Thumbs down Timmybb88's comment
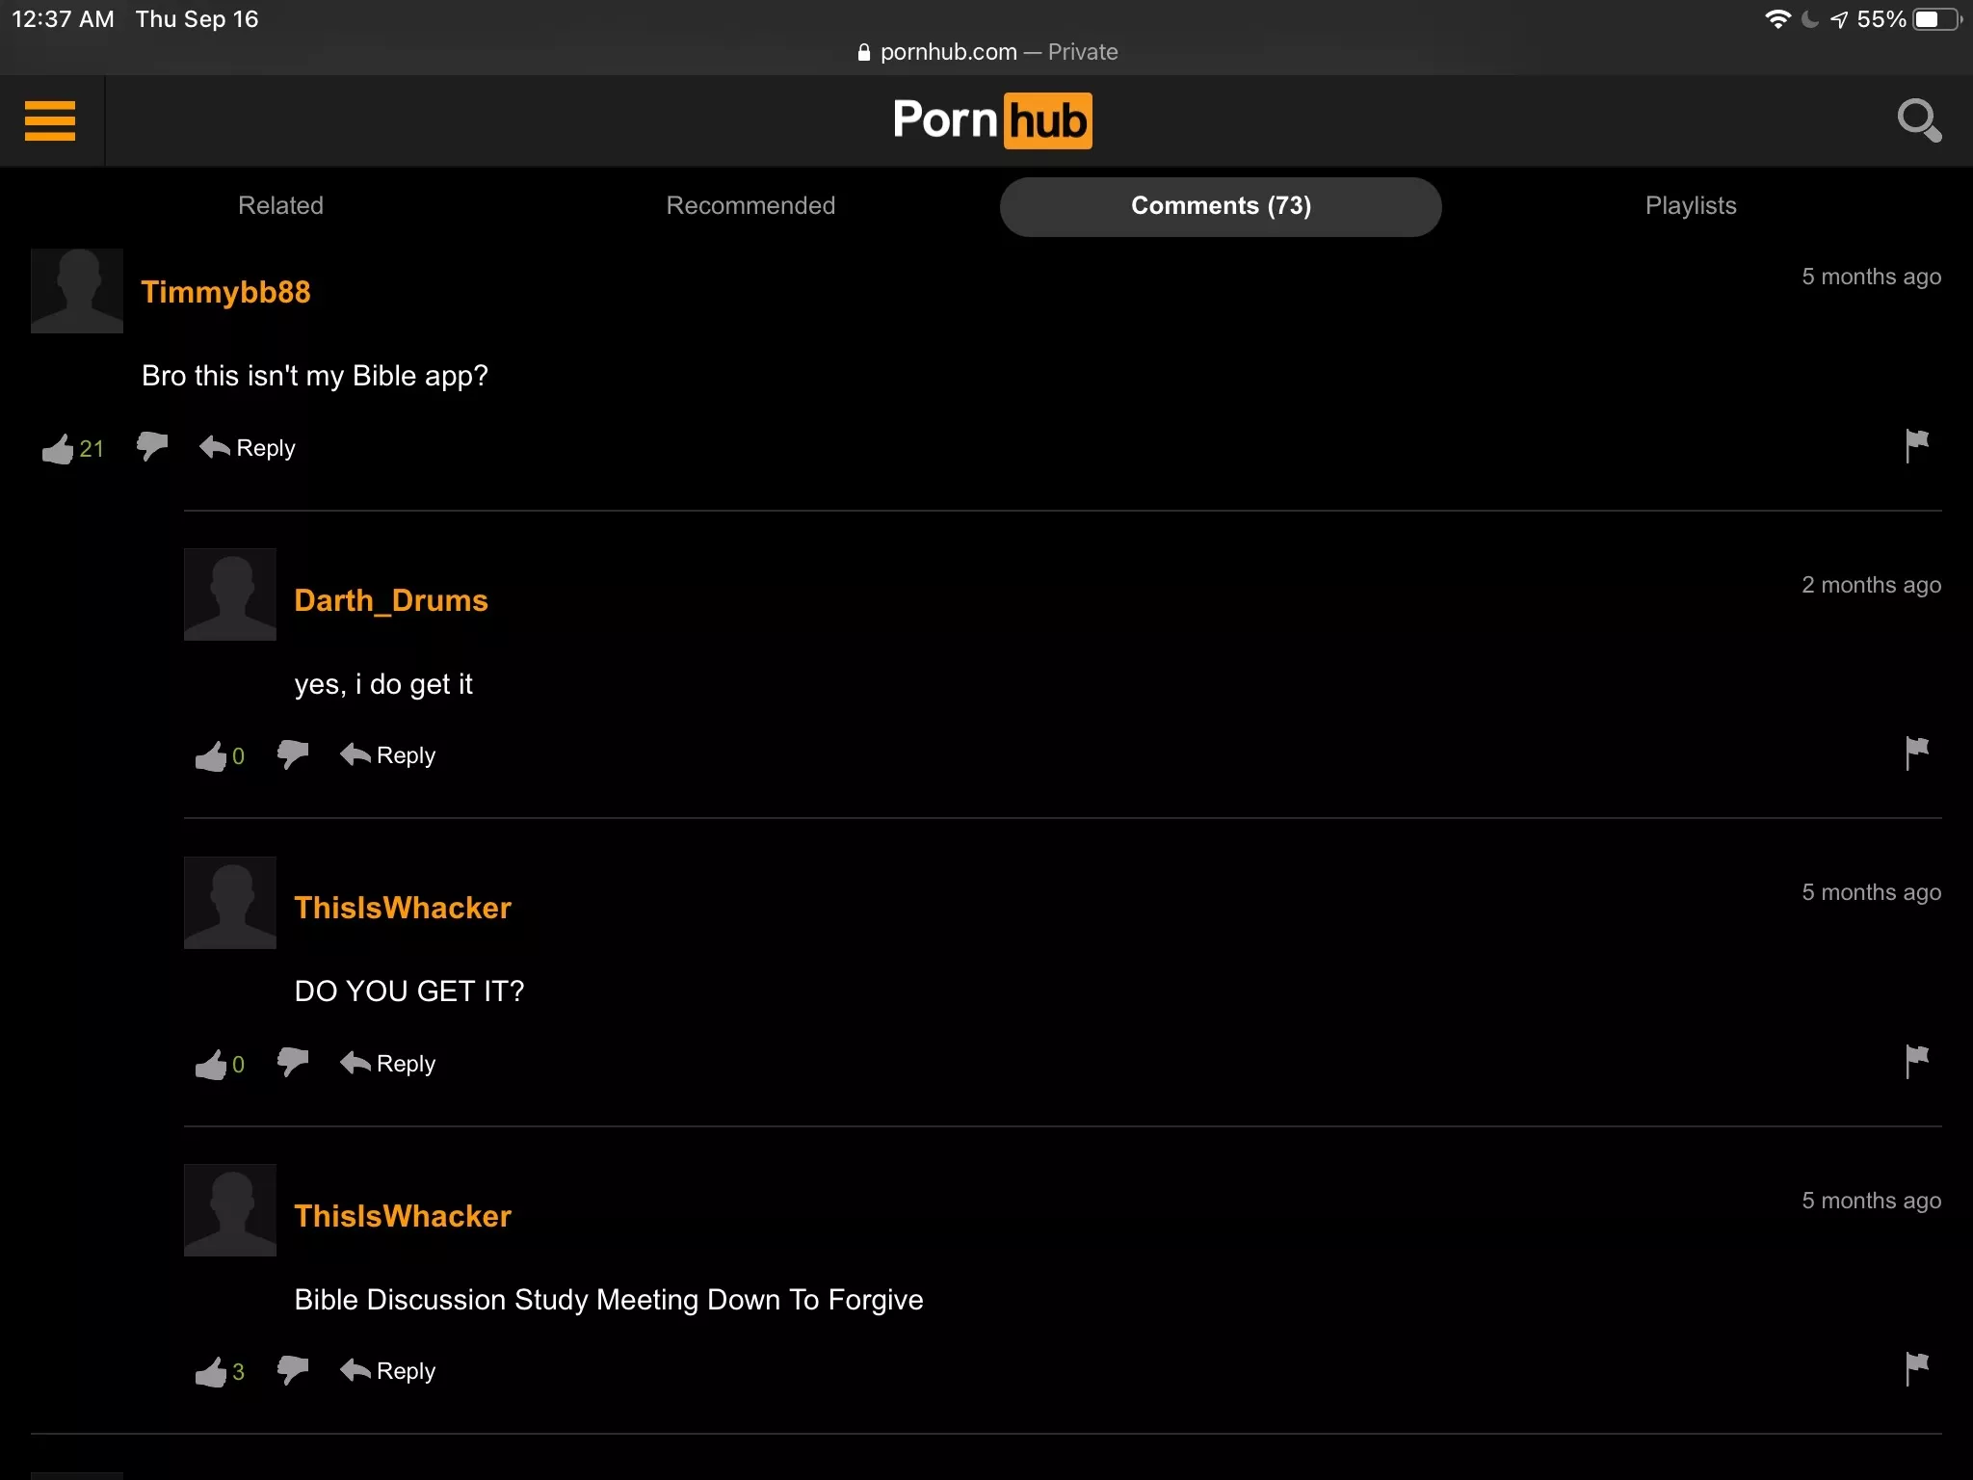 click(x=152, y=445)
